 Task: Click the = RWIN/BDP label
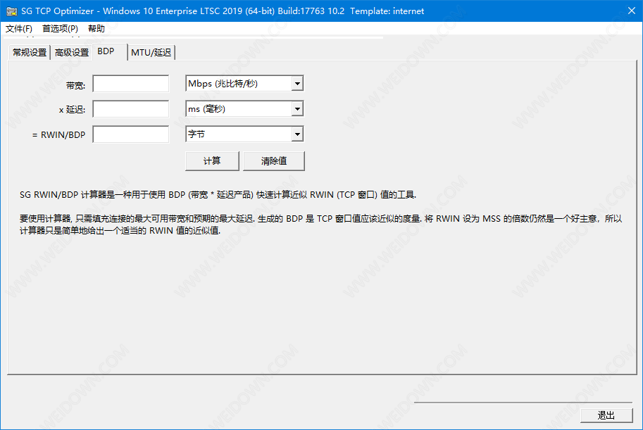point(58,135)
